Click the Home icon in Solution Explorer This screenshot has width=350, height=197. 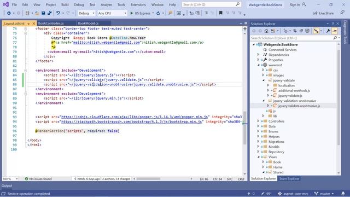[266, 31]
